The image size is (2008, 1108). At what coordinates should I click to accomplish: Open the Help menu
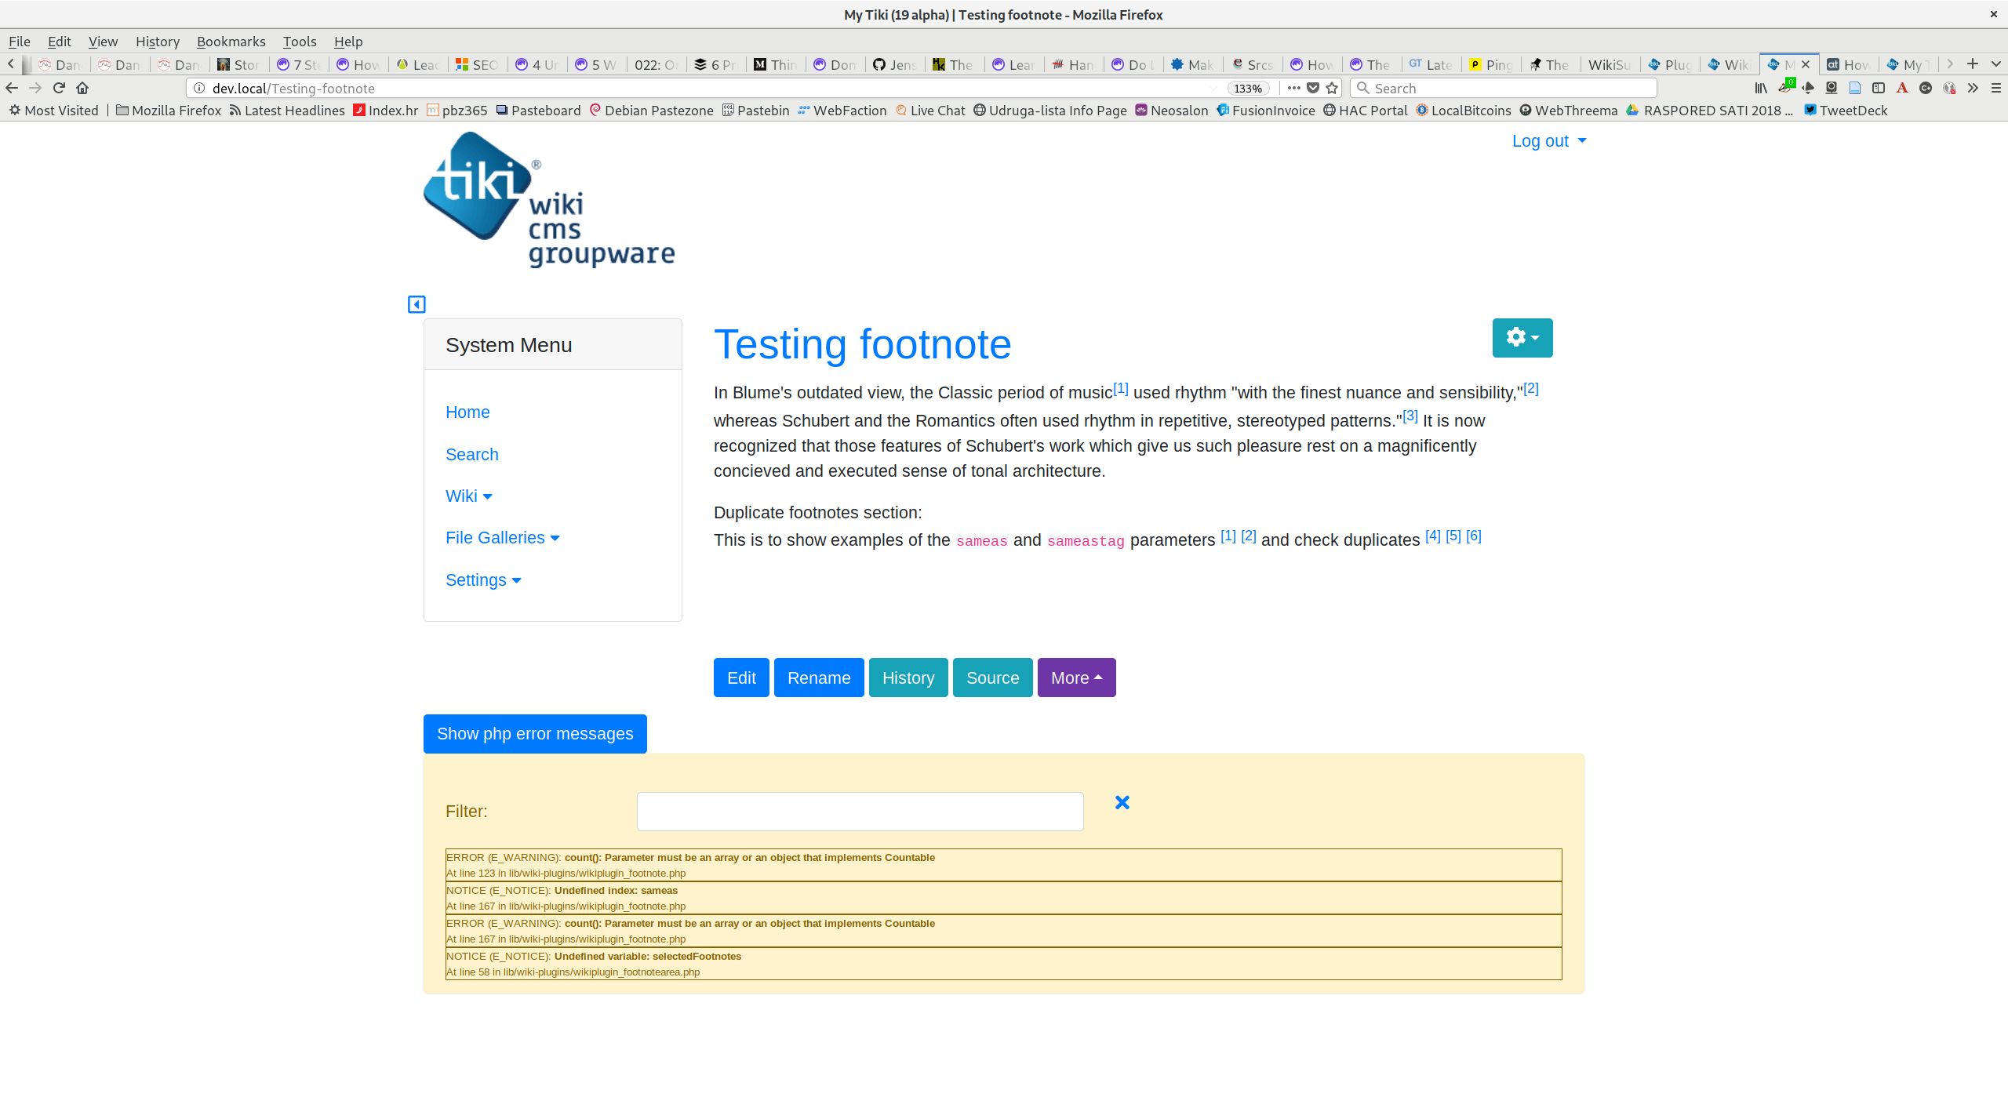pos(348,42)
